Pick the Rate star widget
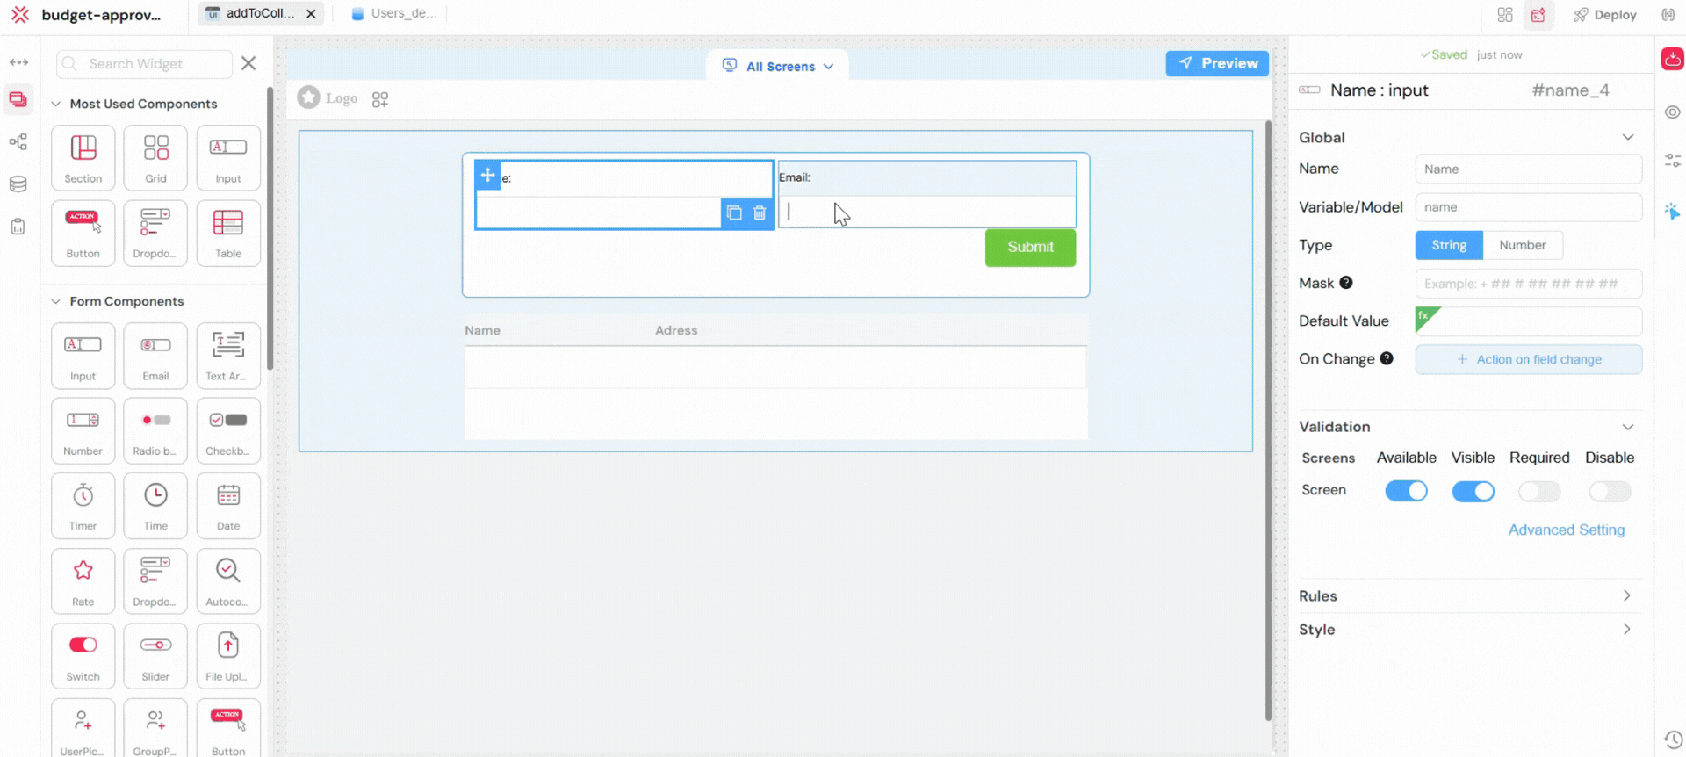Screen dimensions: 1686x757 [83, 580]
